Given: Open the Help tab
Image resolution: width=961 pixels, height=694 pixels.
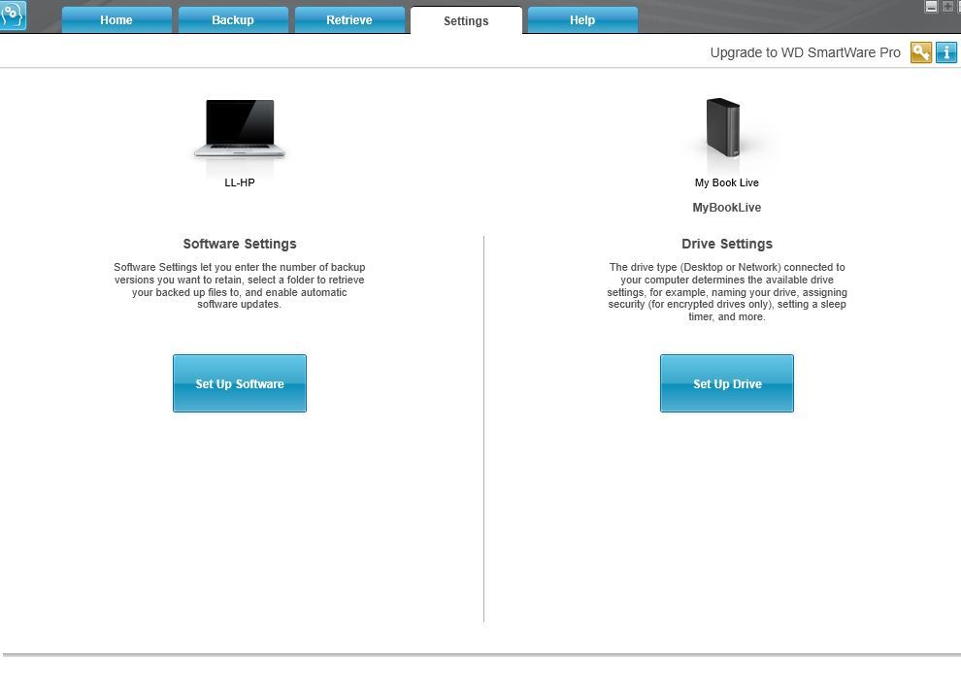Looking at the screenshot, I should point(582,20).
